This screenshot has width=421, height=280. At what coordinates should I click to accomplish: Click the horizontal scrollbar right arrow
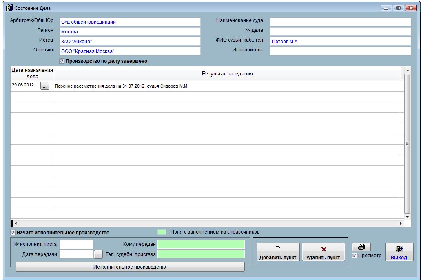coord(401,223)
